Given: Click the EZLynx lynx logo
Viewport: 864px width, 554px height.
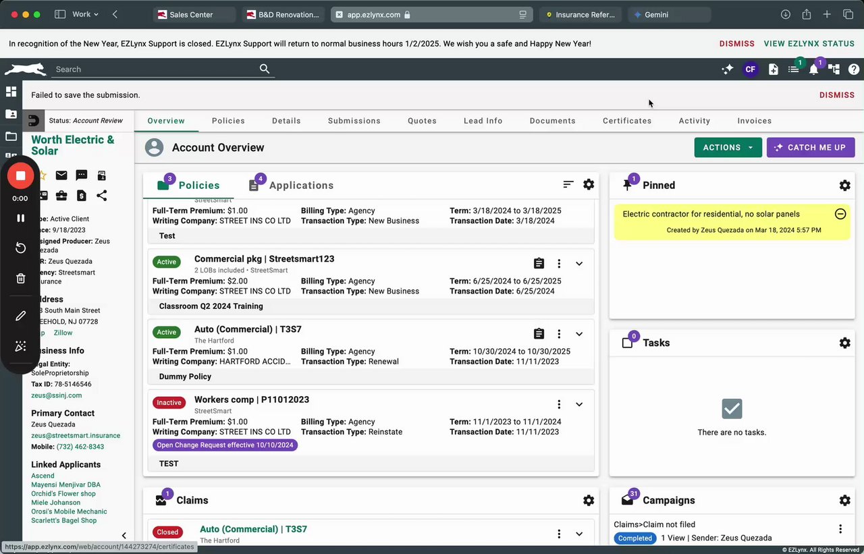Looking at the screenshot, I should pyautogui.click(x=26, y=69).
